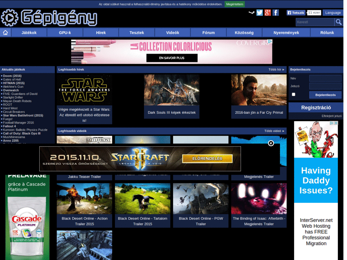Open FIVE: Guardians of David link
347x260 pixels.
(20, 94)
